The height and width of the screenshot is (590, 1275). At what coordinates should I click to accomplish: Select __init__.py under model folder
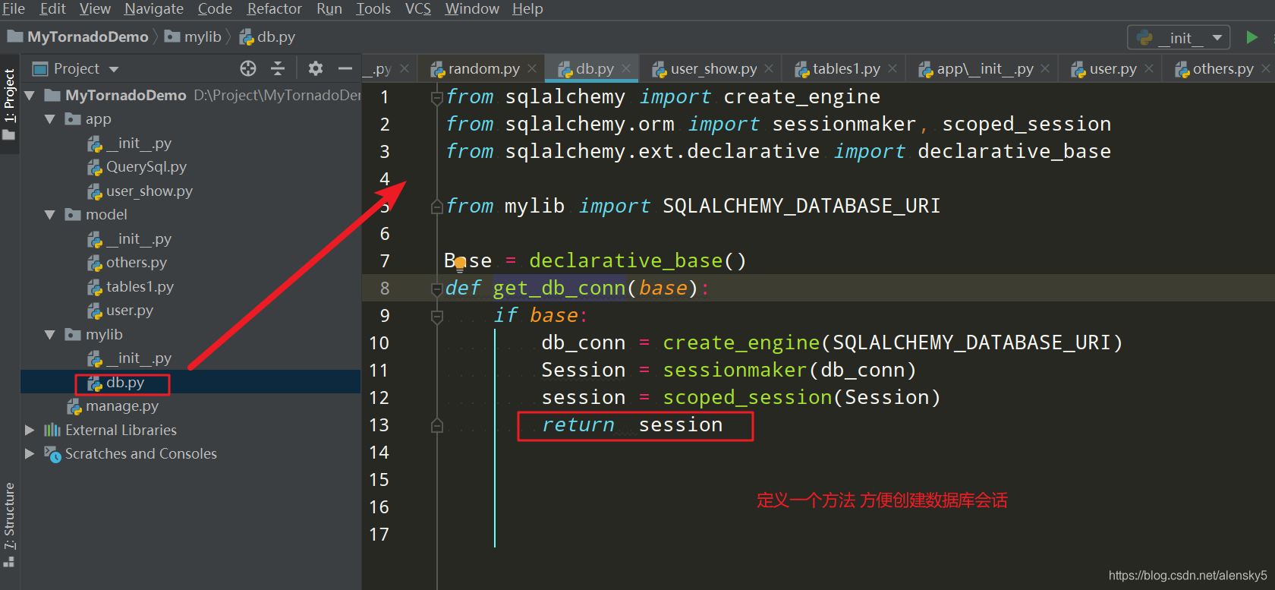point(129,239)
